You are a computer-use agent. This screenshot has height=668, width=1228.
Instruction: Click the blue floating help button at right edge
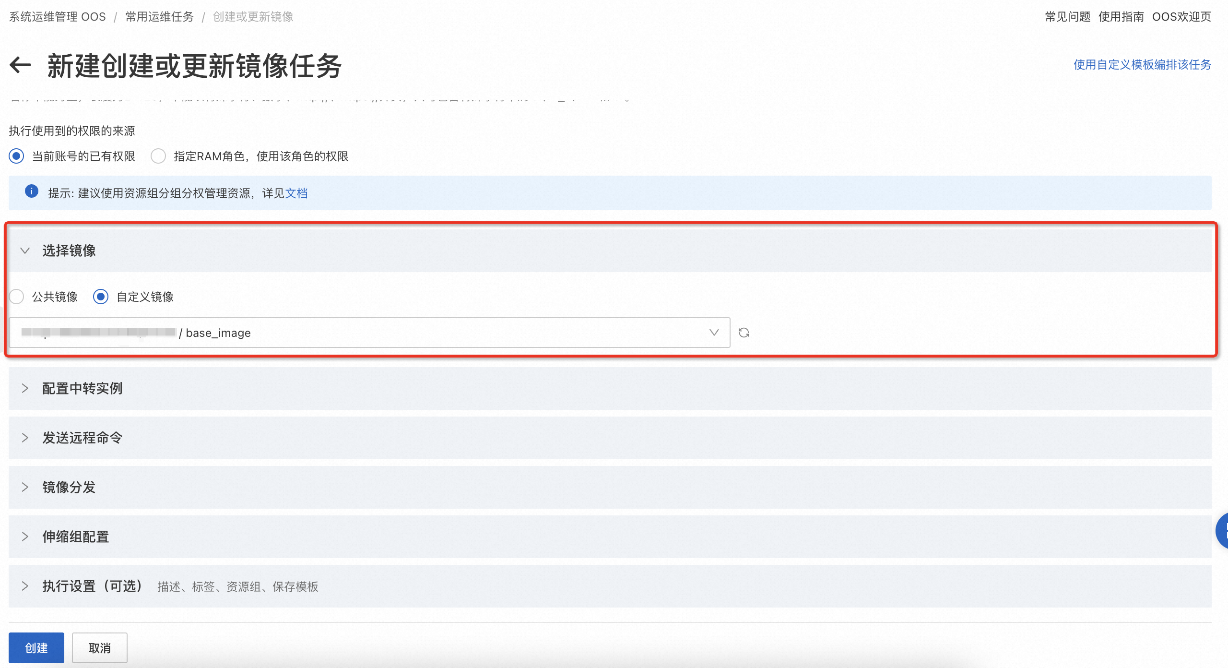click(1222, 531)
